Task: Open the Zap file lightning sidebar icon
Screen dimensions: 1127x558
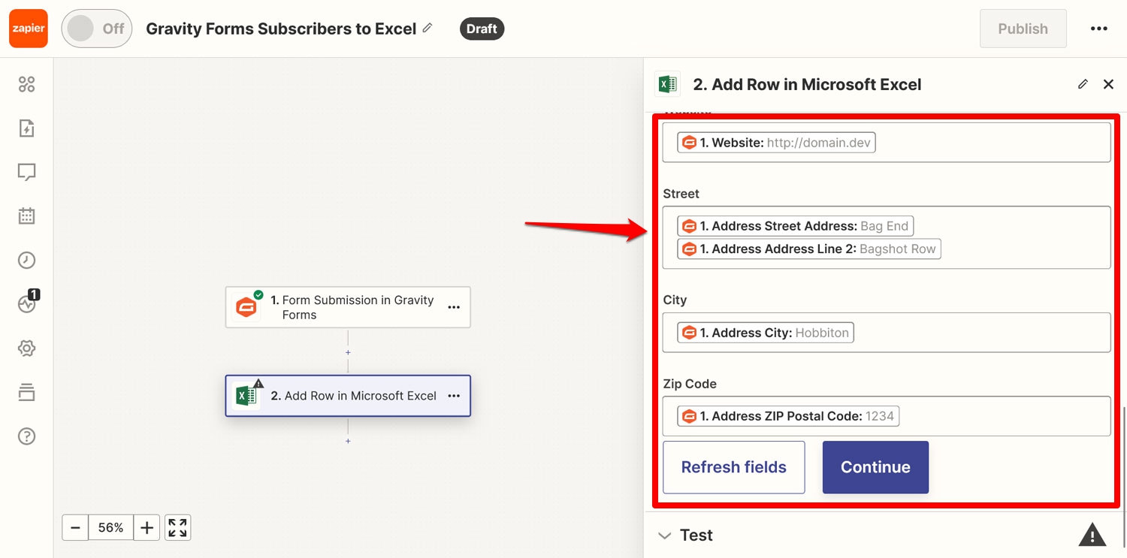Action: point(26,128)
